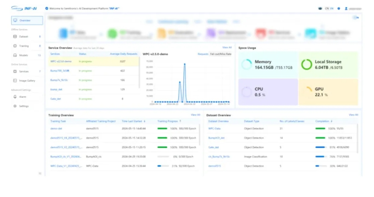Open the Training section icon

pos(15,46)
